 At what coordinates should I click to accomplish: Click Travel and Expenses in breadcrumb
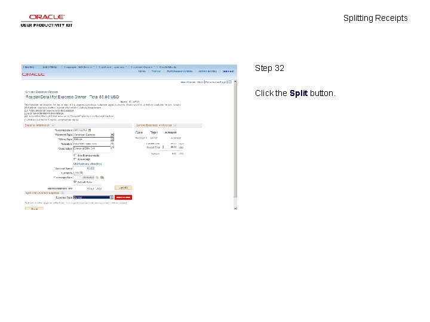point(112,67)
